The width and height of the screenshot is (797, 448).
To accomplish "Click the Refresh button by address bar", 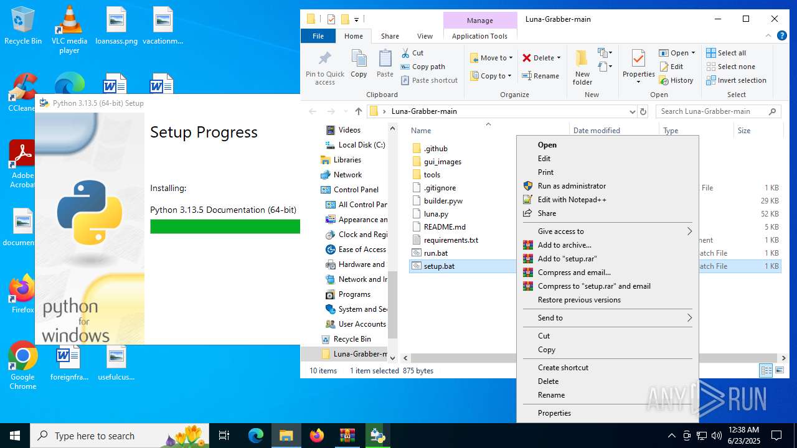I will point(643,111).
